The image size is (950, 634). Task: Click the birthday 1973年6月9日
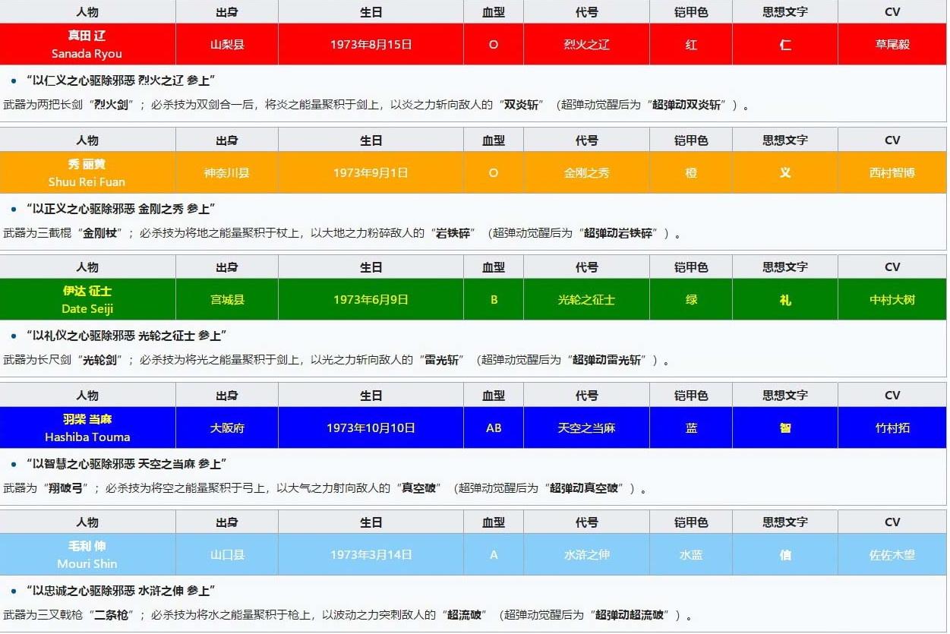pos(371,299)
